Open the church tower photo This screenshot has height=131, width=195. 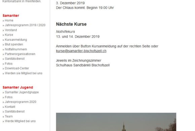116,122
